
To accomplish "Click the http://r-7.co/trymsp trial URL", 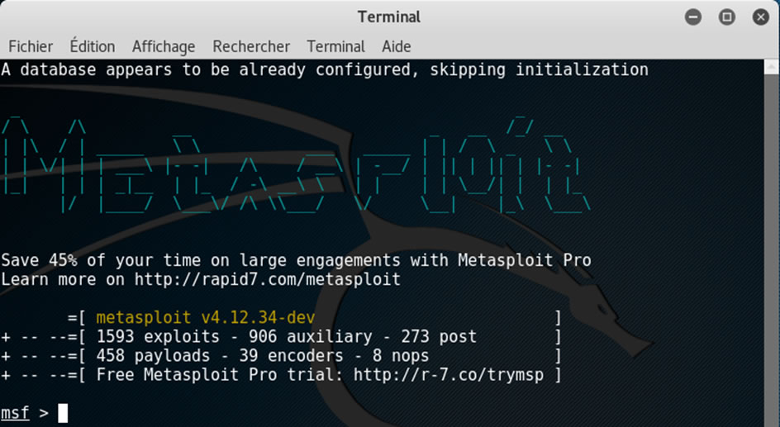I will [449, 374].
